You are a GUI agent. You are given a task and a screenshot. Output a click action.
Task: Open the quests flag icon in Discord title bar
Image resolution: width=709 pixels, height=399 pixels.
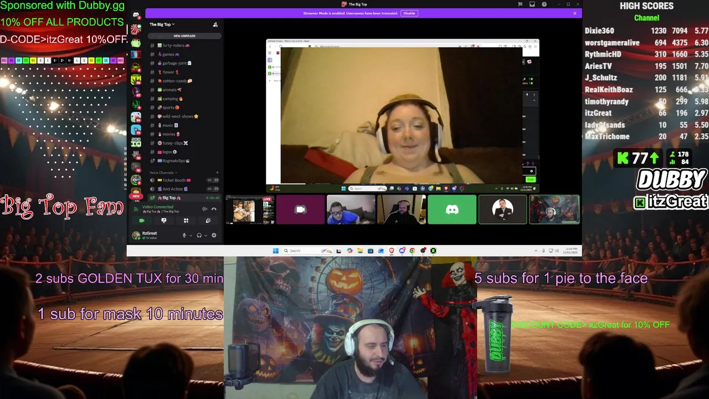[520, 4]
